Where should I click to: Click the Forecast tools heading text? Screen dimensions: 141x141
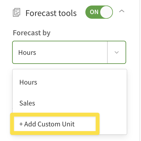pos(51,13)
